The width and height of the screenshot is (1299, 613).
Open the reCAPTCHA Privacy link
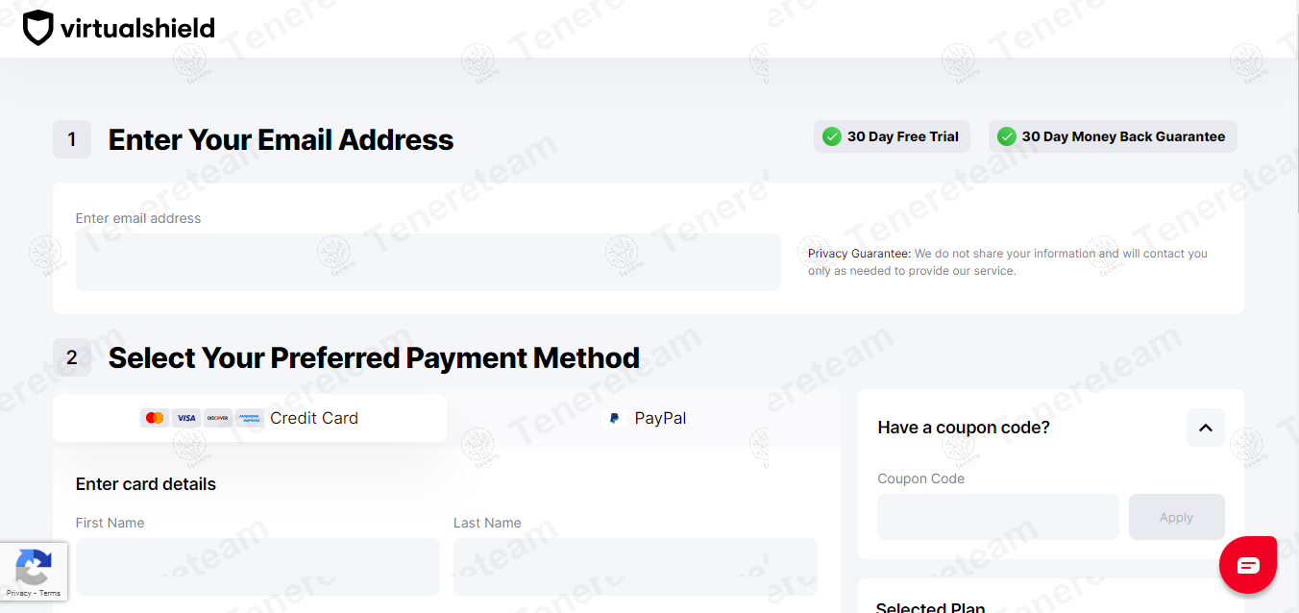(18, 592)
